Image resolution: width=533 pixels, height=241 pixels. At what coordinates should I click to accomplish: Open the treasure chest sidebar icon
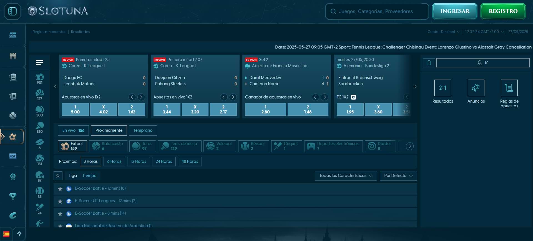13,35
